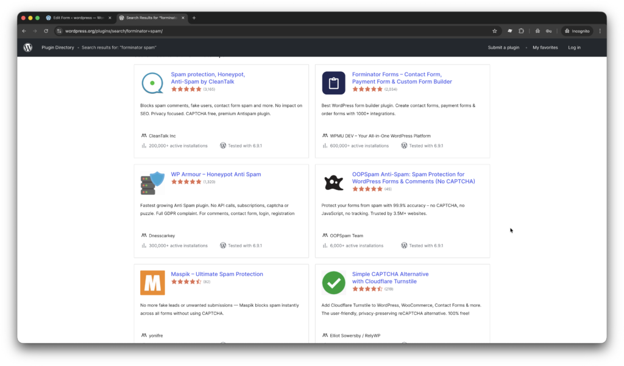
Task: Click the author icon next to WPMU DEV
Action: [x=324, y=135]
